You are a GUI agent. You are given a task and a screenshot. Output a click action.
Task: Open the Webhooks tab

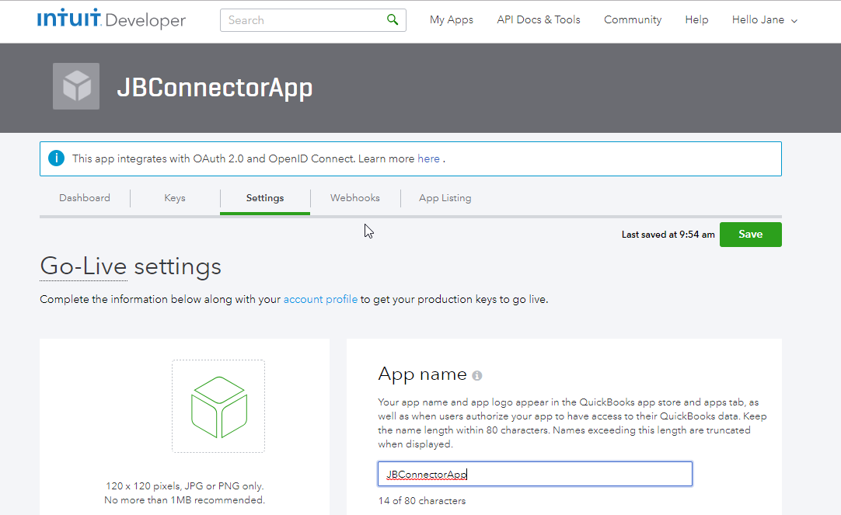click(355, 198)
